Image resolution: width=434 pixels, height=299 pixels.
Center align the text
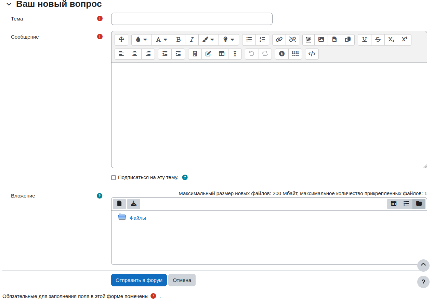click(135, 54)
